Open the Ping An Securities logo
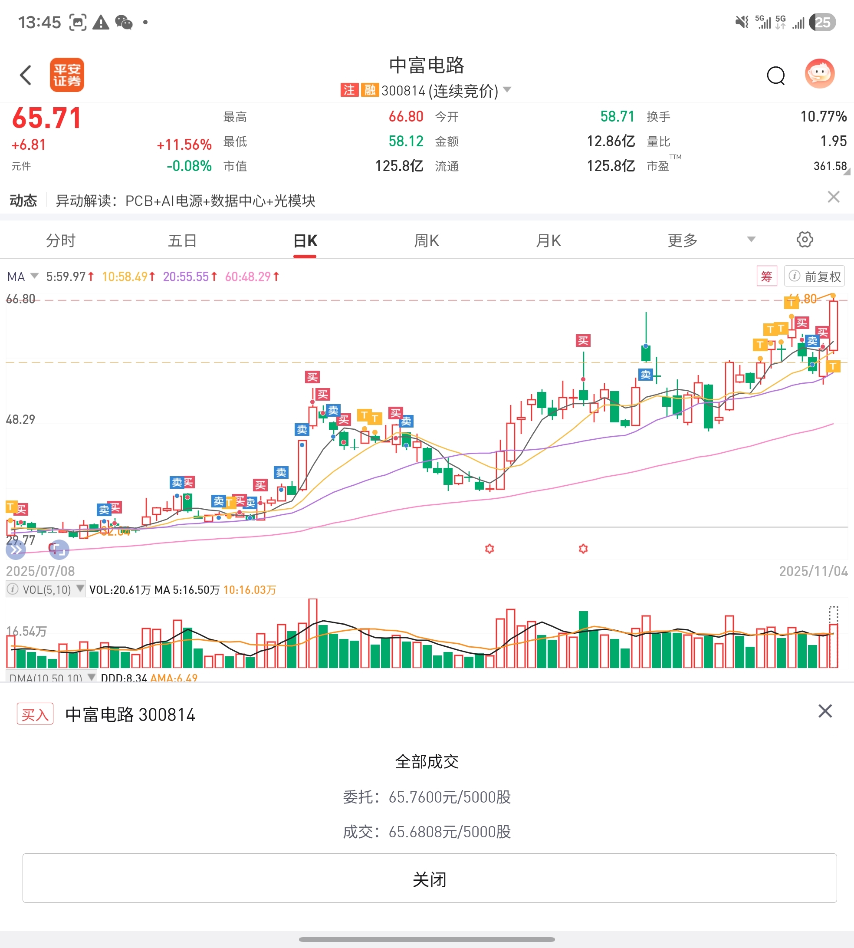 click(67, 75)
